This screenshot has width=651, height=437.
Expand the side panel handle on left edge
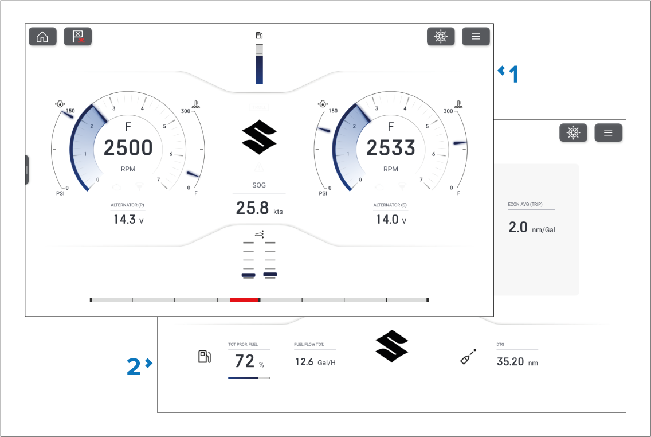[x=27, y=170]
